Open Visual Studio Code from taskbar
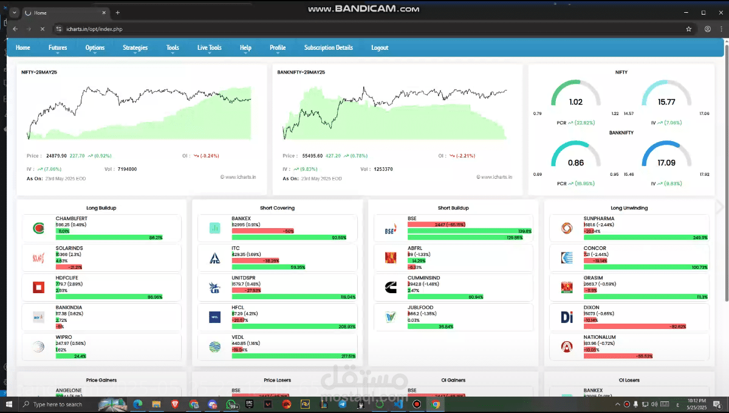The height and width of the screenshot is (413, 729). (399, 404)
